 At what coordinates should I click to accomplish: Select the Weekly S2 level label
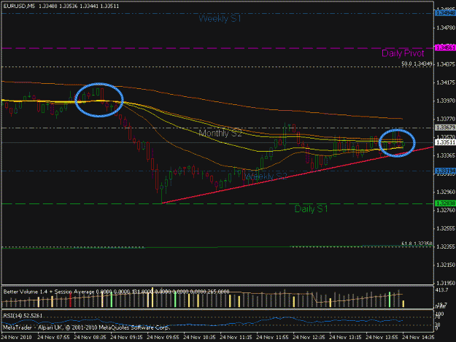point(266,176)
